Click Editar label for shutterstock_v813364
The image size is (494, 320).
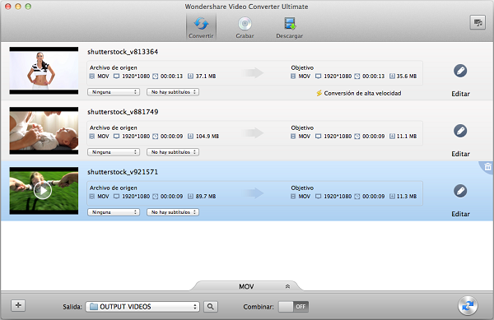point(460,94)
